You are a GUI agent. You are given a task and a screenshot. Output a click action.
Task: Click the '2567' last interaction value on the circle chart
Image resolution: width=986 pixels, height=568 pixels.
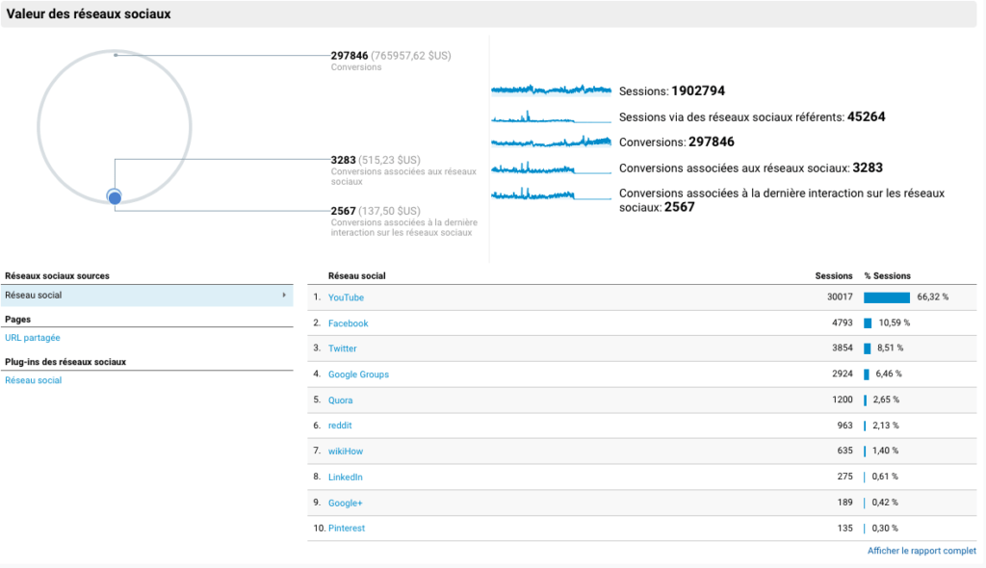point(344,211)
